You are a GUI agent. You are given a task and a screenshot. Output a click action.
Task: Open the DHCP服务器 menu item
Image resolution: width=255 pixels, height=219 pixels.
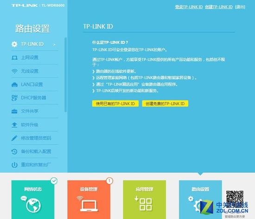tap(35, 98)
